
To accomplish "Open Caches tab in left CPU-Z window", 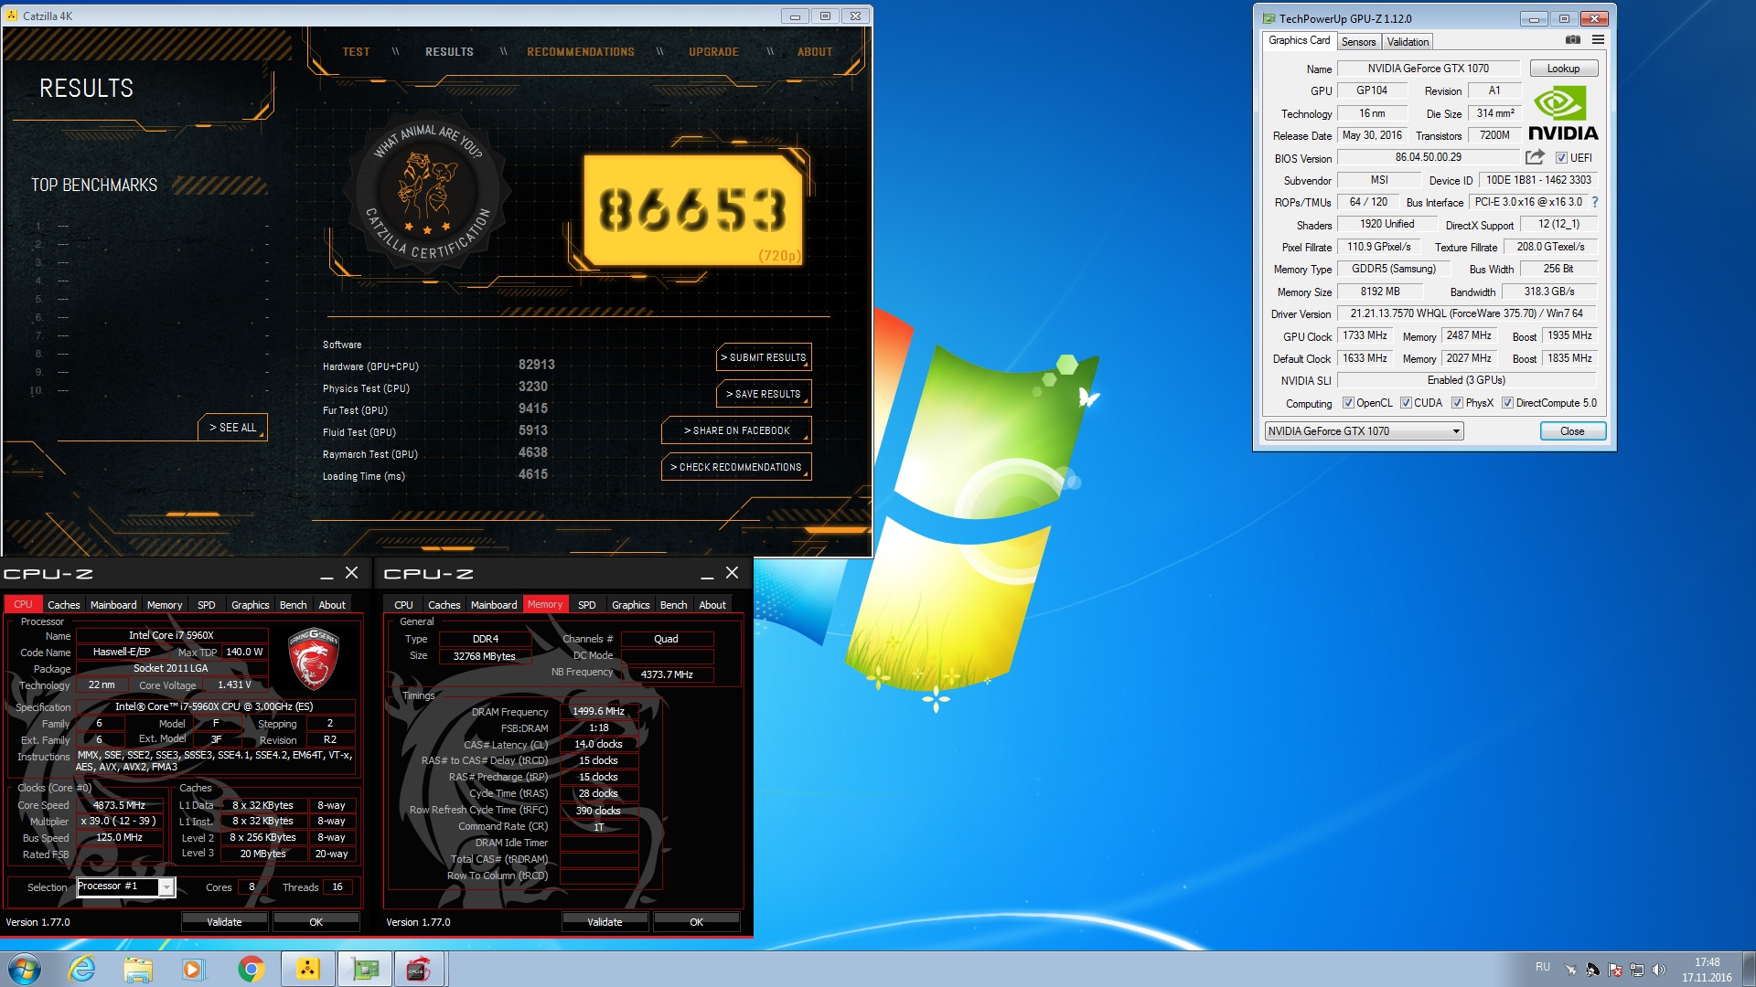I will click(64, 605).
